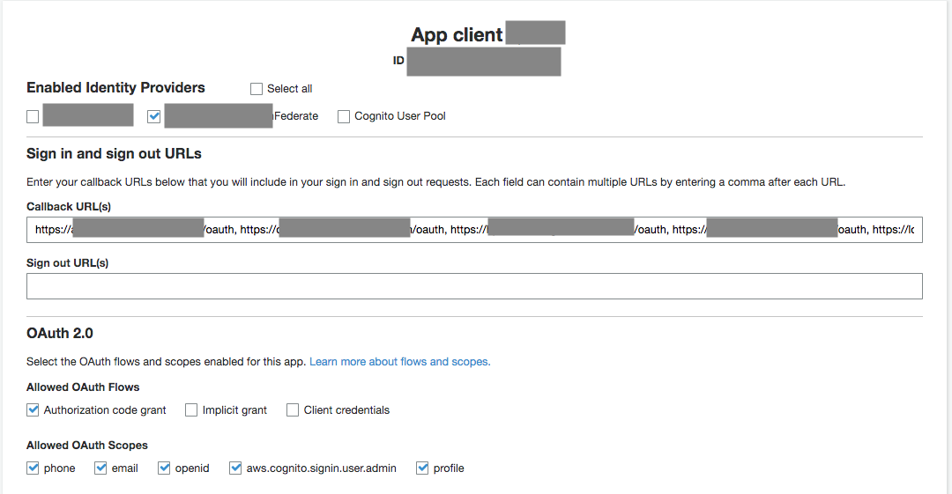The image size is (952, 494).
Task: Toggle the email scope checkbox
Action: click(100, 468)
